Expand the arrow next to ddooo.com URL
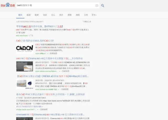Viewport: 168px width, 120px height. pos(60,71)
